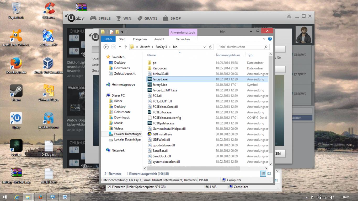Open the address bar history dropdown
The width and height of the screenshot is (358, 201).
coord(205,47)
